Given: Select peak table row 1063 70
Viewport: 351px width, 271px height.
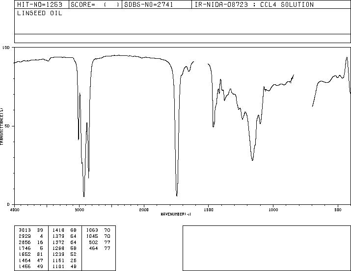Looking at the screenshot, I should click(x=98, y=230).
